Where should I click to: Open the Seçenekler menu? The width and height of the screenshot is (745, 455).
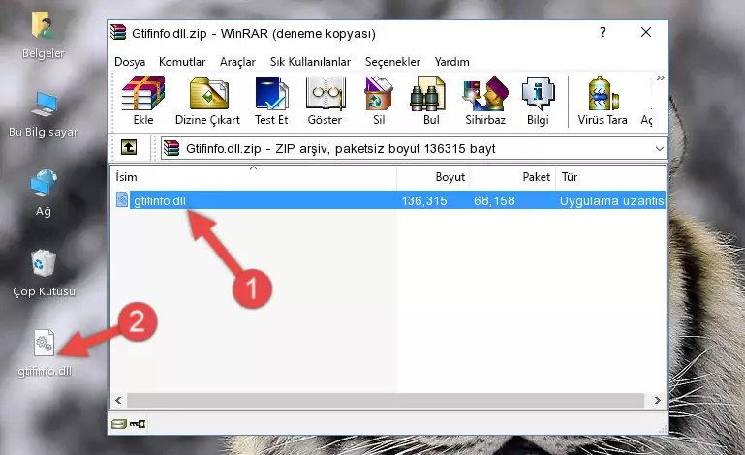pyautogui.click(x=392, y=62)
